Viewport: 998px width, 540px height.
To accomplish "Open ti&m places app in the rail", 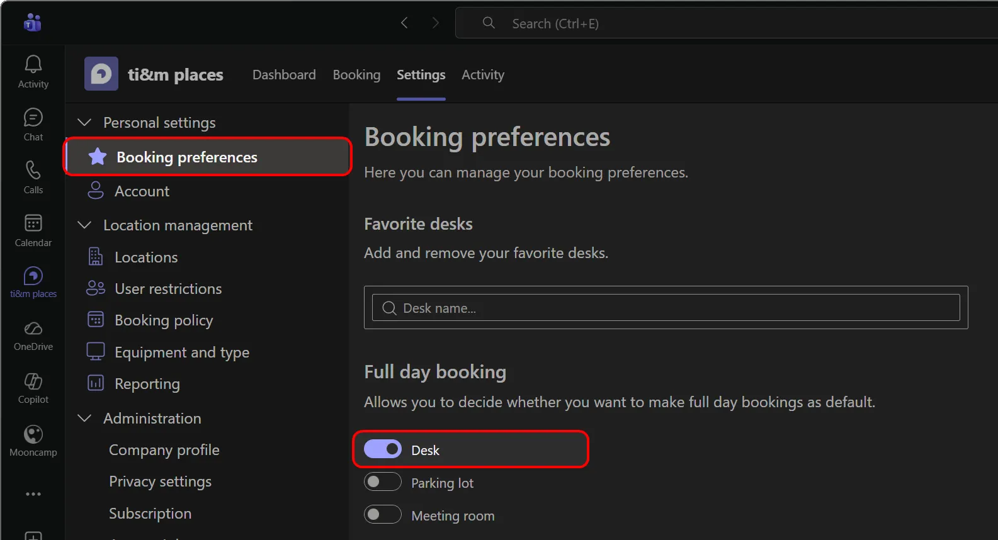I will (33, 282).
